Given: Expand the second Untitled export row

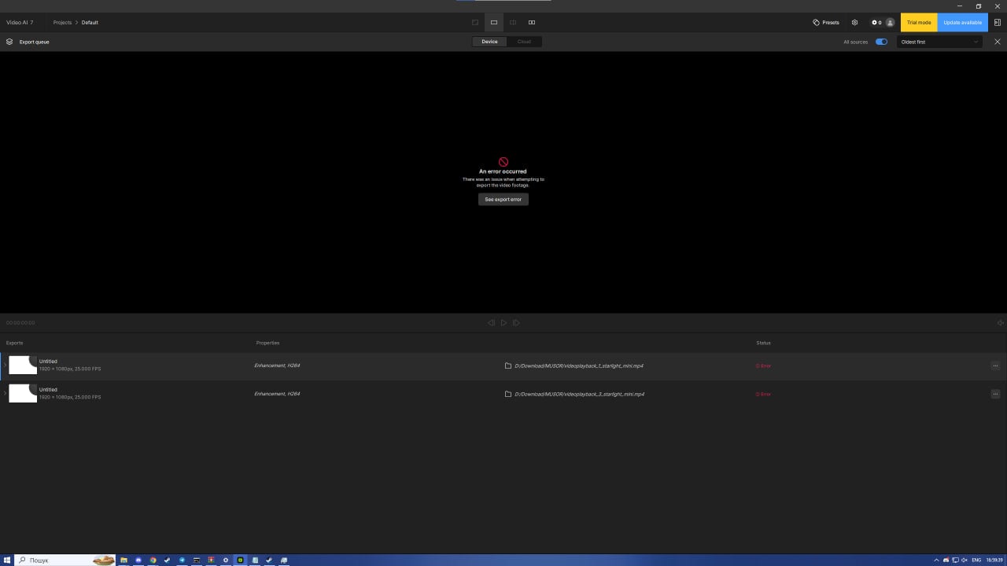Looking at the screenshot, I should click(x=5, y=393).
